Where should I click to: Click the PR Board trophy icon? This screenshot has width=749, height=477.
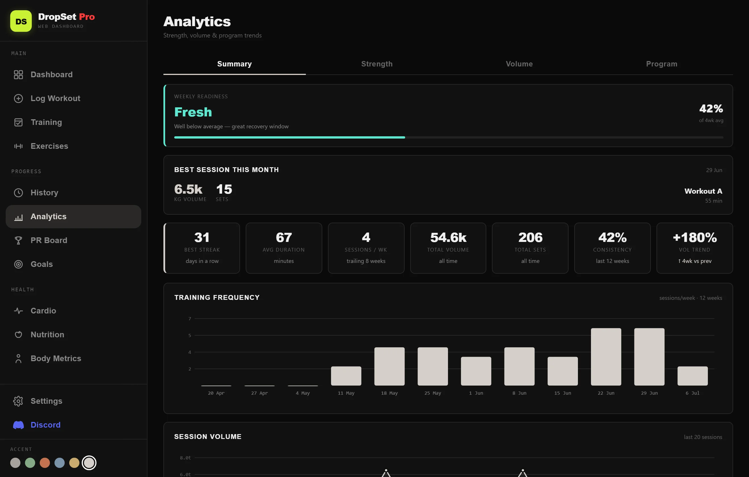coord(18,240)
